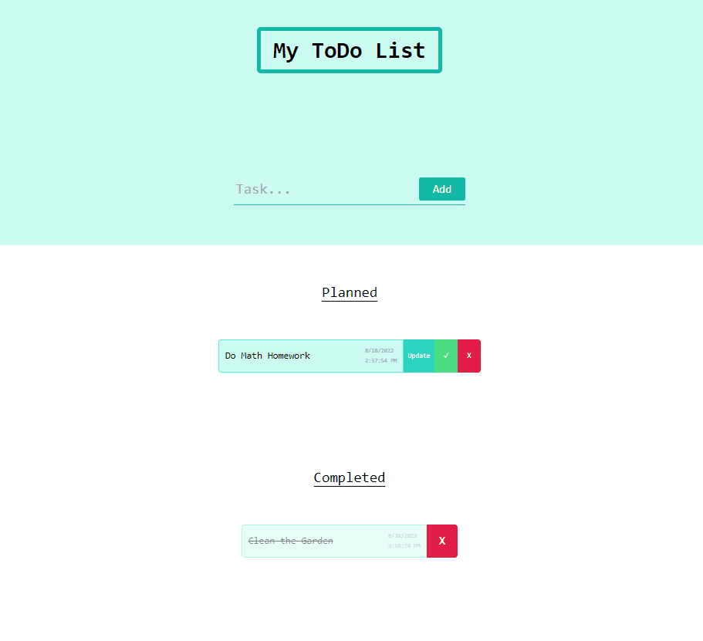Click the word My in the page title
The image size is (703, 641).
[x=286, y=52]
